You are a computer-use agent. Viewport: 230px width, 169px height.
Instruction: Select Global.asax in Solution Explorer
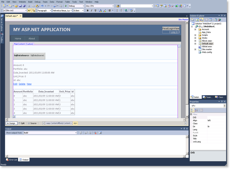coord(207,46)
